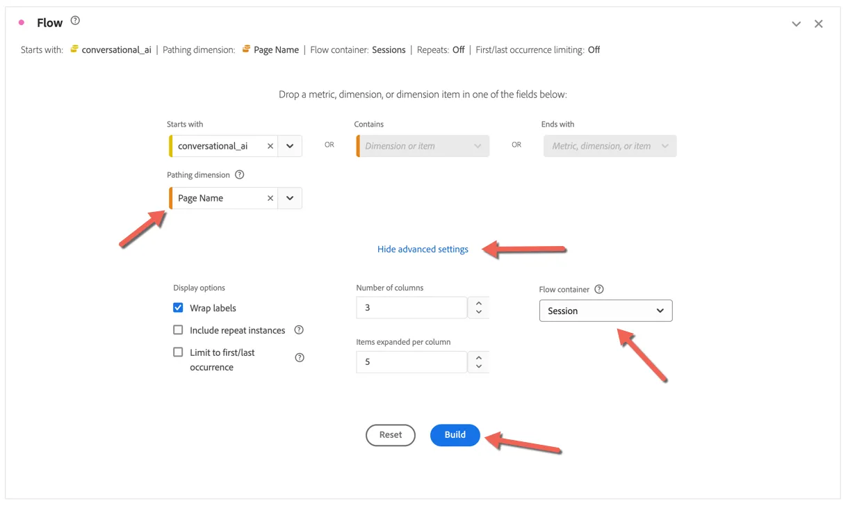
Task: Close the Flow panel
Action: [819, 24]
